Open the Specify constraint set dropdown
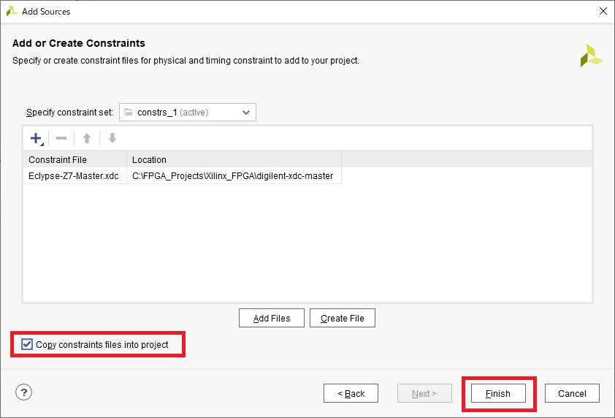The height and width of the screenshot is (418, 615). pyautogui.click(x=188, y=112)
